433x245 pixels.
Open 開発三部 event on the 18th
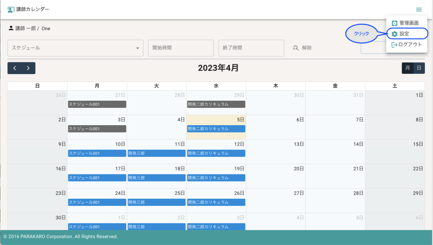pyautogui.click(x=156, y=178)
